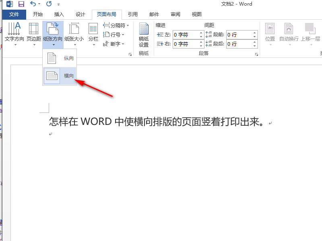Viewport: 322px width, 241px height.
Task: Click the Undo arrow icon
Action: [32, 4]
